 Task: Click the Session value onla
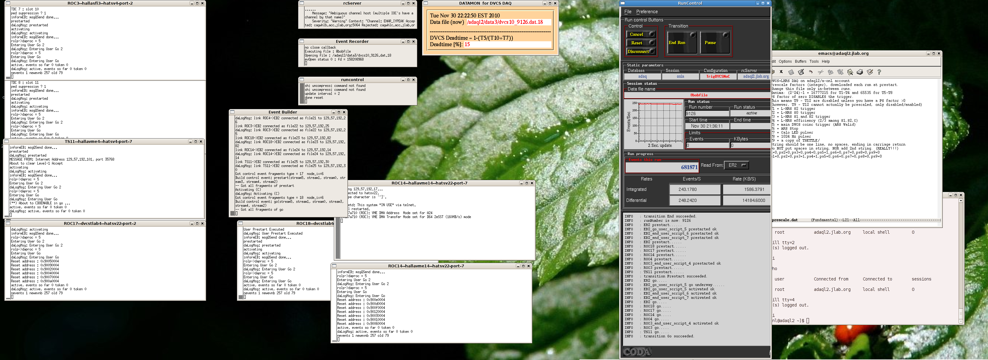[680, 76]
